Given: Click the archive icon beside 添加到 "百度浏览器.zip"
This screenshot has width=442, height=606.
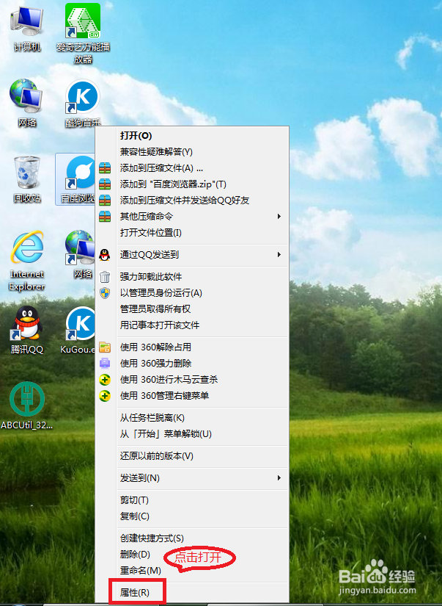Looking at the screenshot, I should [105, 184].
